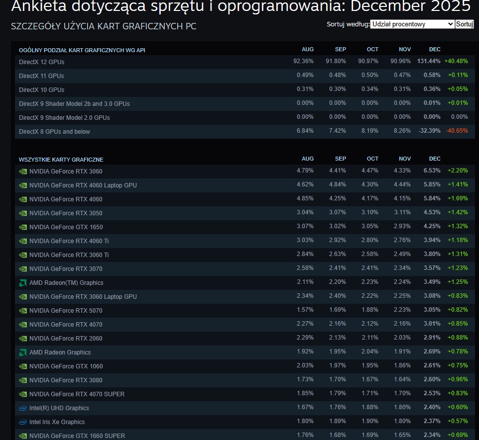The image size is (479, 440).
Task: Click the Intel icon beside Iris Xe Graphics
Action: pyautogui.click(x=22, y=422)
